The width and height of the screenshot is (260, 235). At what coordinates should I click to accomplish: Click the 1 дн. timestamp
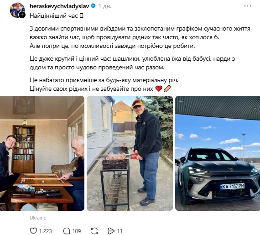(105, 6)
